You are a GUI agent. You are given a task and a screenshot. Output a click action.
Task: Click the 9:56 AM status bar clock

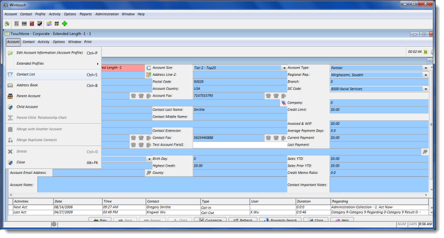click(426, 224)
